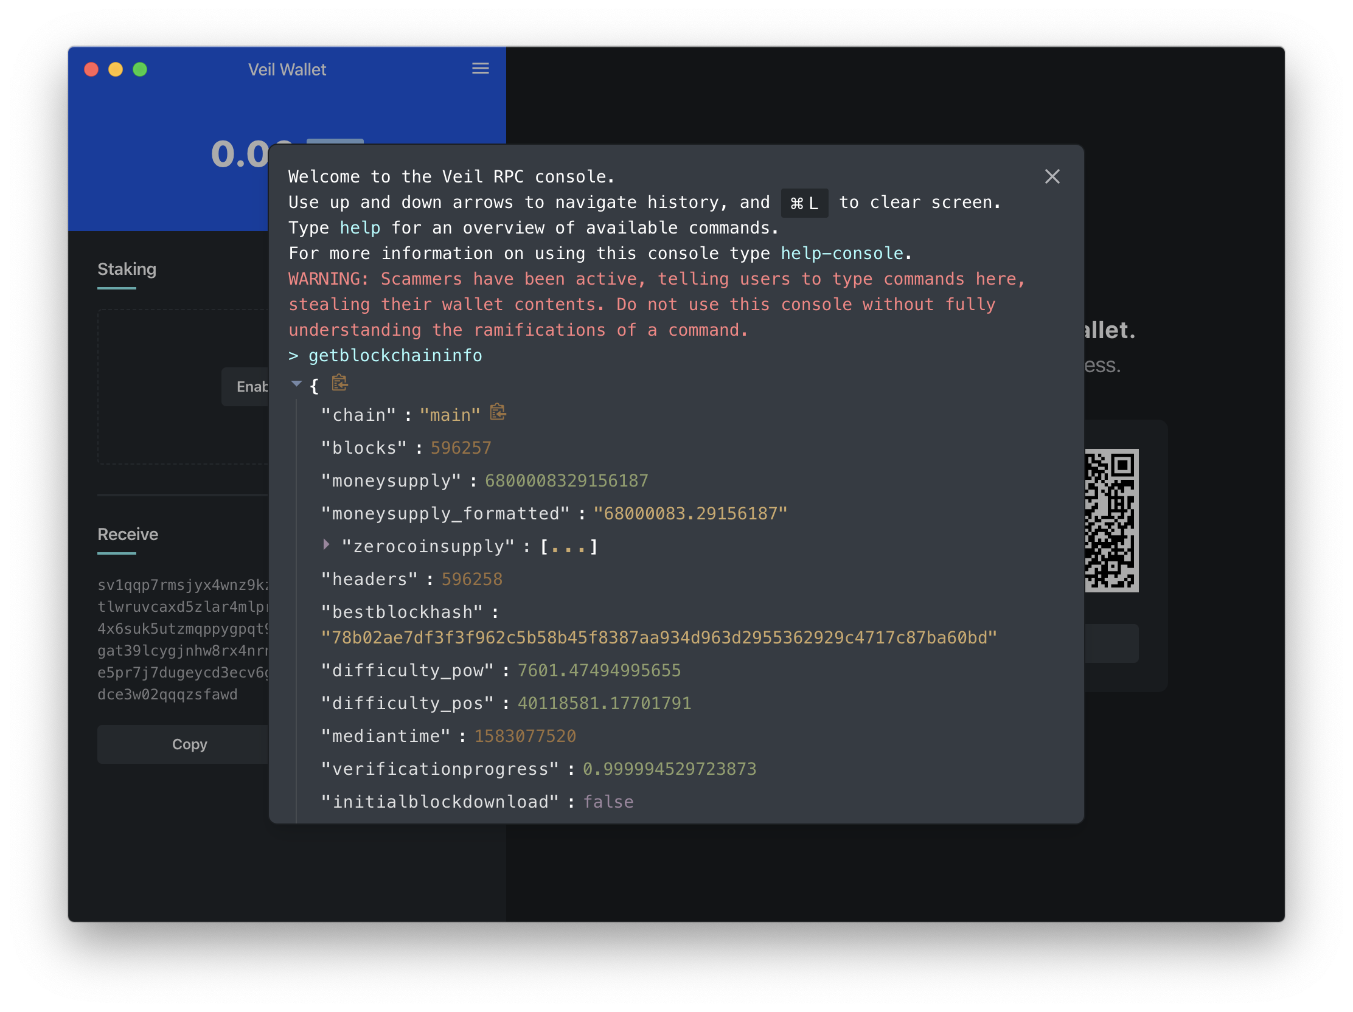Select the verificationprogress value 0.999994529723873
The image size is (1353, 1012).
pos(669,769)
